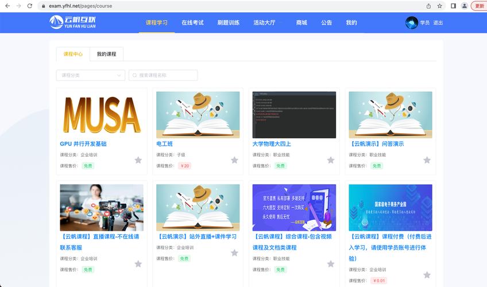Open the 站外直播+课件学习 course title
The height and width of the screenshot is (287, 487).
coord(196,236)
